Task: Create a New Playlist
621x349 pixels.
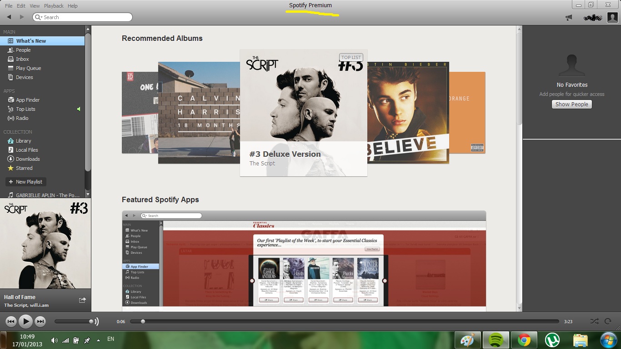Action: [25, 182]
